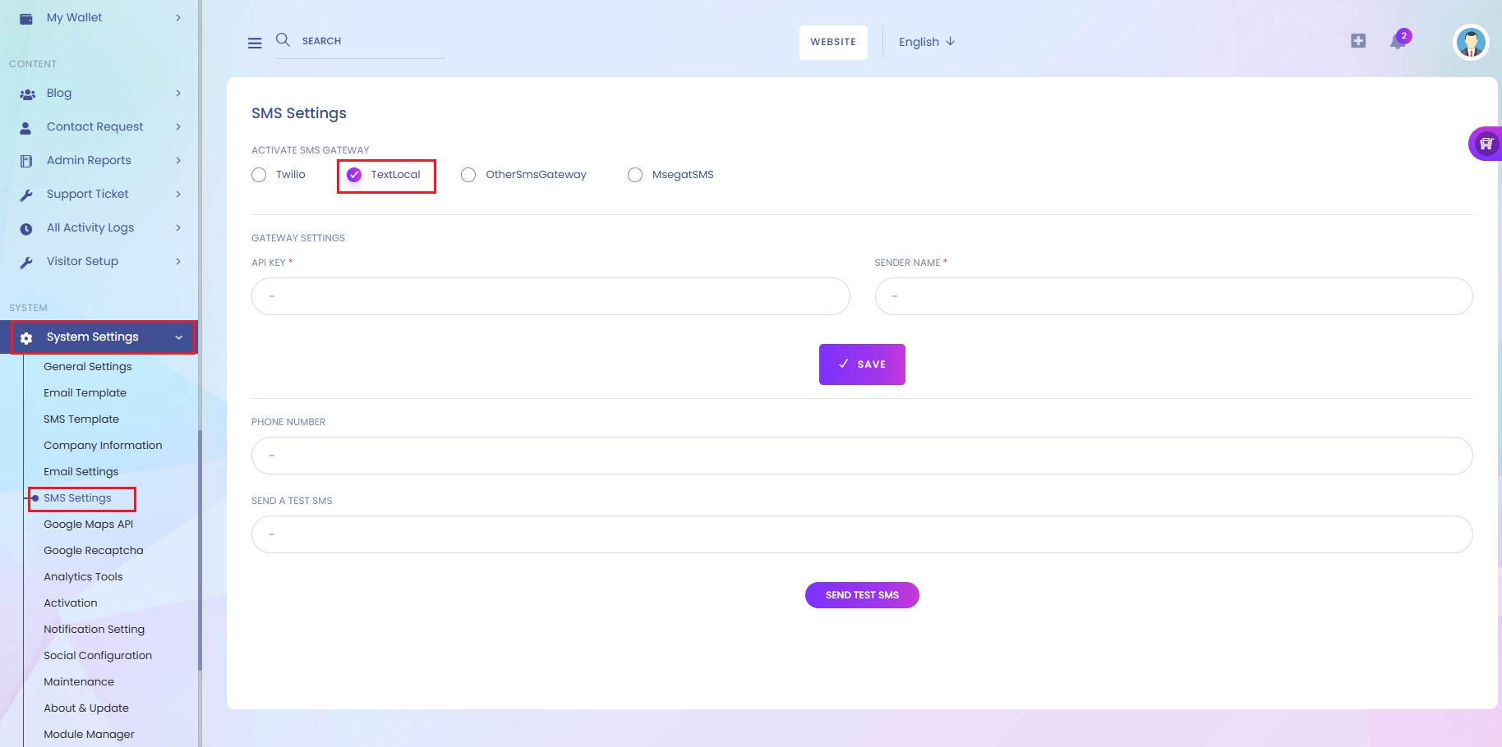
Task: Open Social Configuration item
Action: (x=98, y=655)
